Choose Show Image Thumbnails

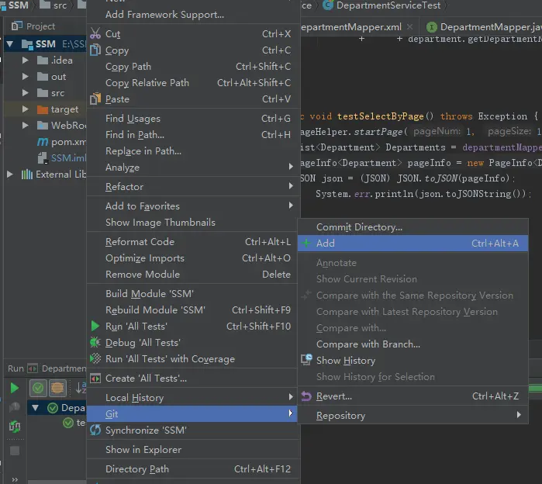(x=192, y=223)
